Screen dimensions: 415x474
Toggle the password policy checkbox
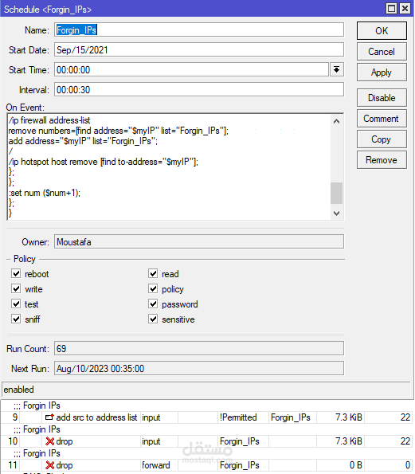(153, 304)
